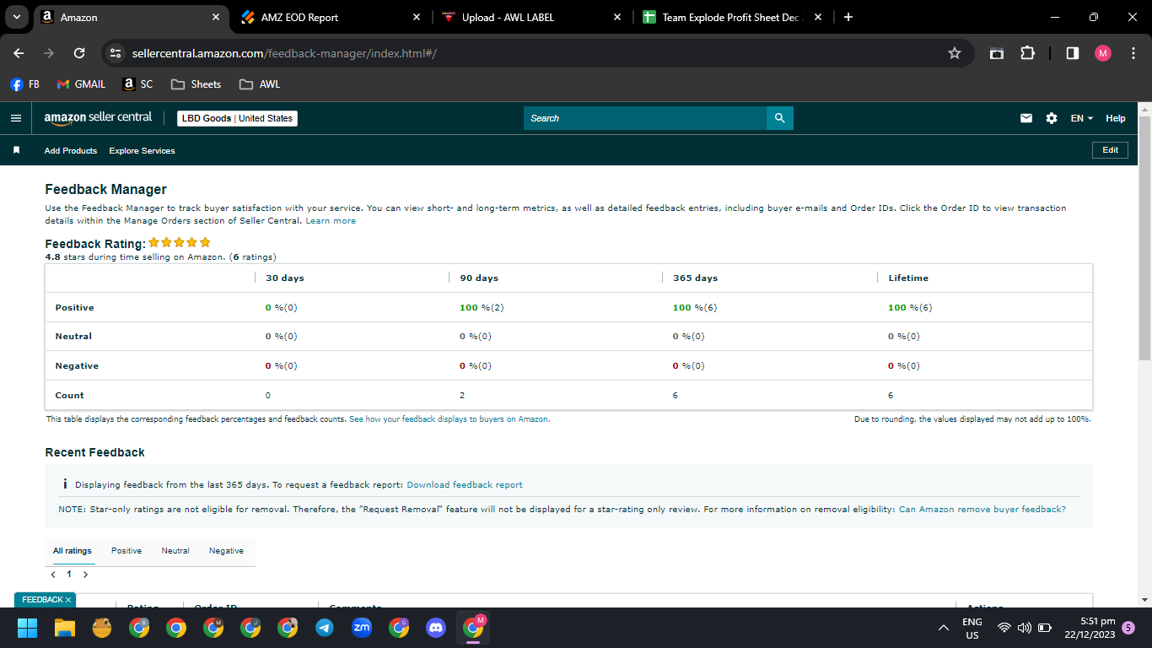
Task: Click the Explore Services link
Action: click(x=143, y=151)
